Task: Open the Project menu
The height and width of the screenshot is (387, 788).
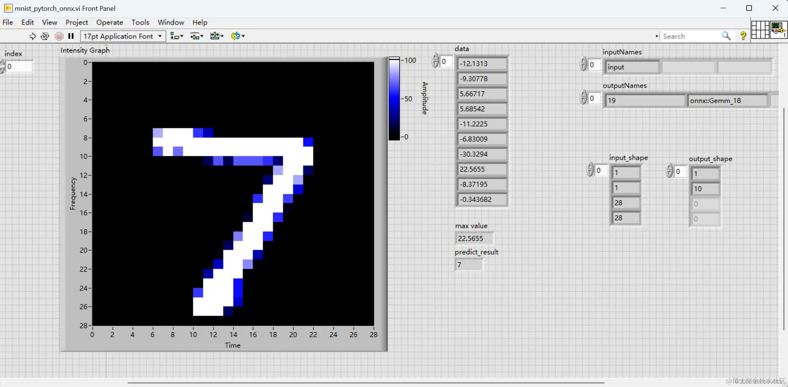Action: (x=77, y=22)
